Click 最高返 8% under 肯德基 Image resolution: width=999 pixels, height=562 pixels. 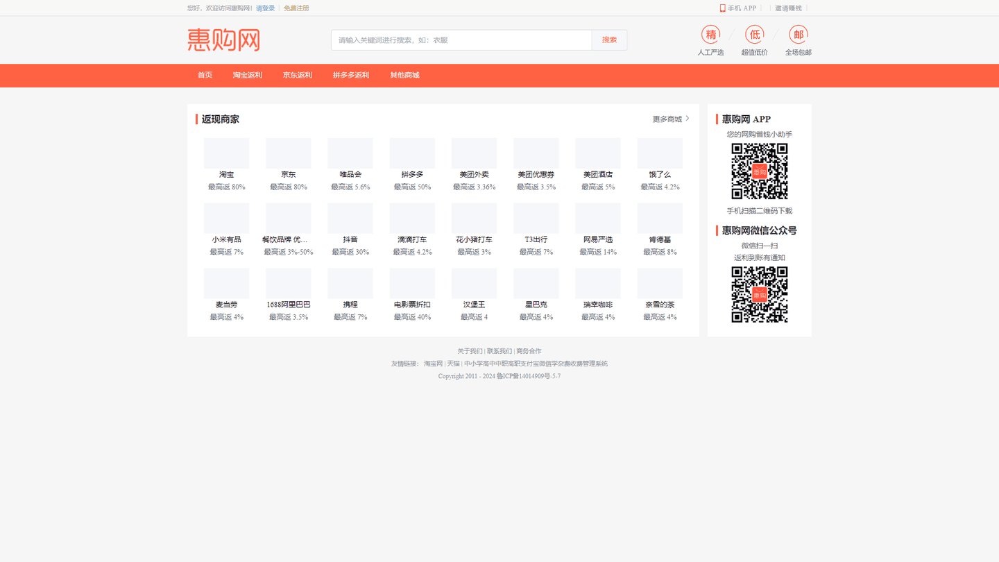[x=660, y=253]
